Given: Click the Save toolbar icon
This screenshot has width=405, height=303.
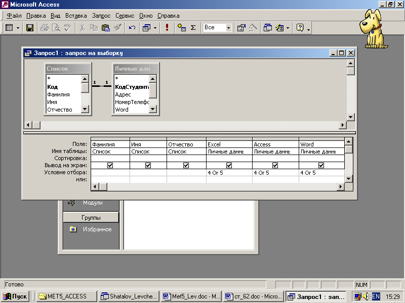Looking at the screenshot, I should (30, 28).
